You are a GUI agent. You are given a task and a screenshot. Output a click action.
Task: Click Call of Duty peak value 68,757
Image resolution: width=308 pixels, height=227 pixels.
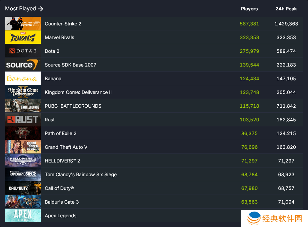click(x=286, y=188)
